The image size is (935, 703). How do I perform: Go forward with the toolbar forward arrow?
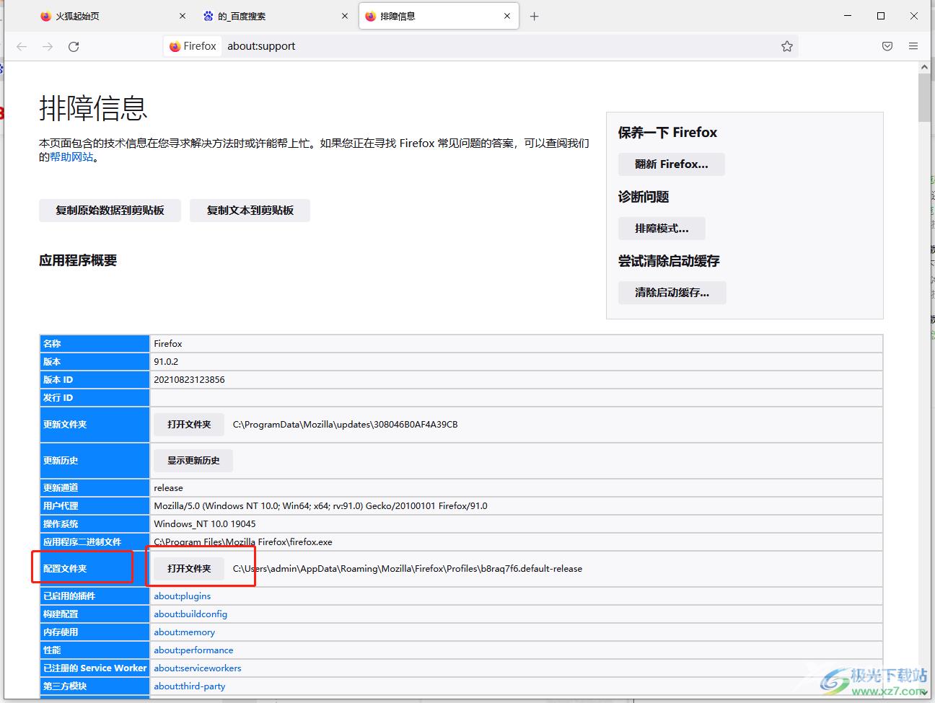(48, 46)
